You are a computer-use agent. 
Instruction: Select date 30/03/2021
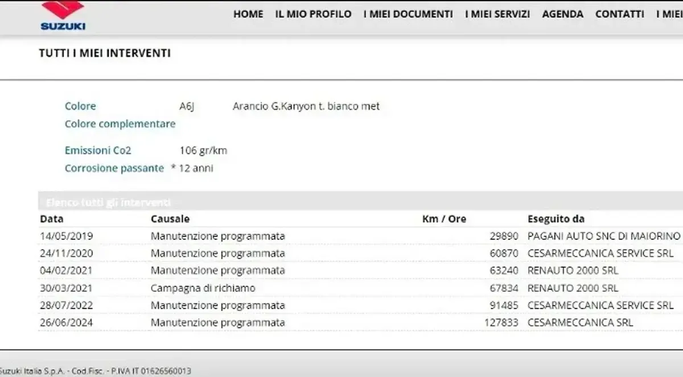[x=67, y=288]
